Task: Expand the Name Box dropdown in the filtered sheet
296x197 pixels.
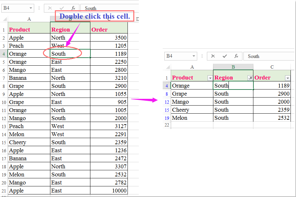Action: pos(194,56)
